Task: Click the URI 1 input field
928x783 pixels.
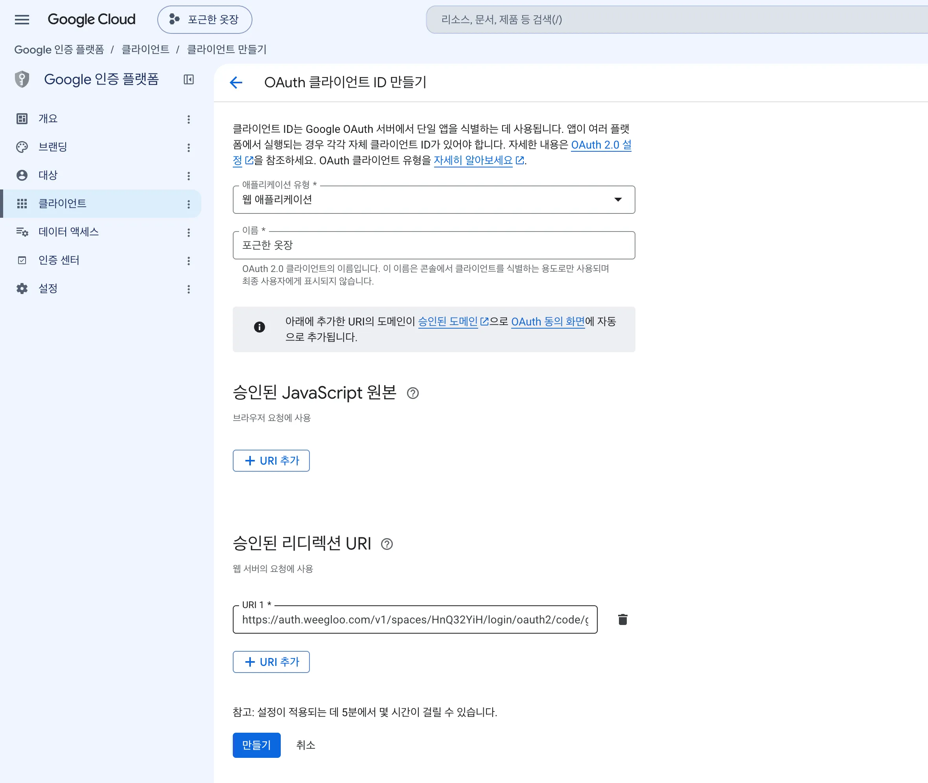Action: click(x=415, y=620)
